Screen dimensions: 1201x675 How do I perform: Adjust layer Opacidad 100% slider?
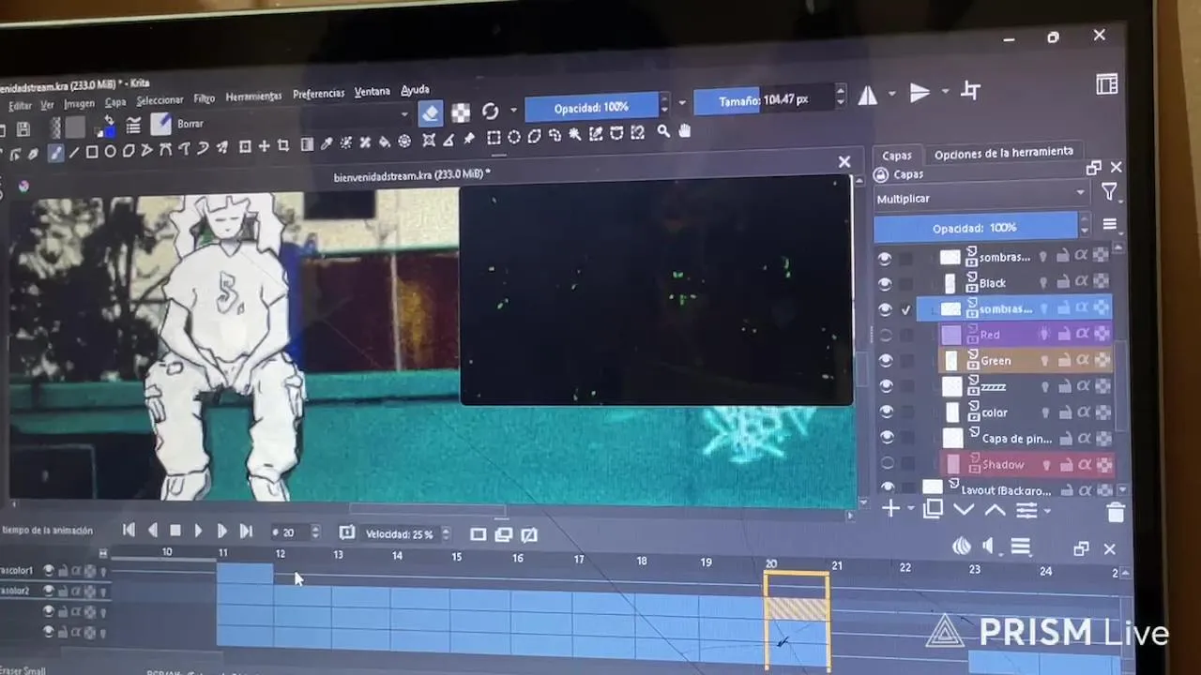pyautogui.click(x=975, y=227)
